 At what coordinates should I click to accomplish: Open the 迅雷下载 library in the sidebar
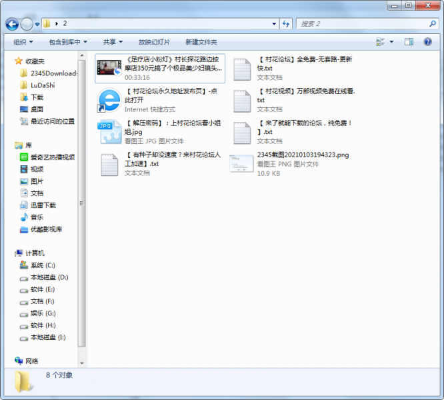tap(43, 205)
